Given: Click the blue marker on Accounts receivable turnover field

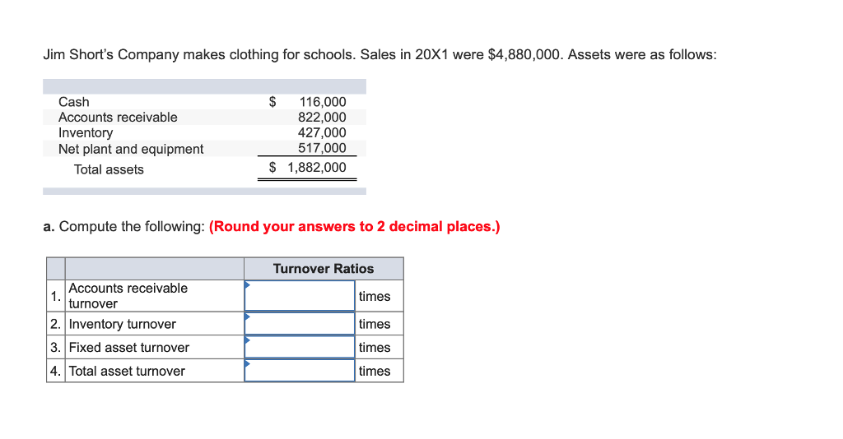Looking at the screenshot, I should point(247,284).
